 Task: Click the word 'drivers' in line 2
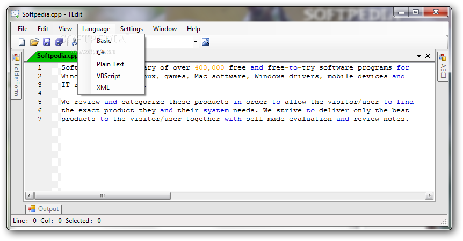coord(304,76)
